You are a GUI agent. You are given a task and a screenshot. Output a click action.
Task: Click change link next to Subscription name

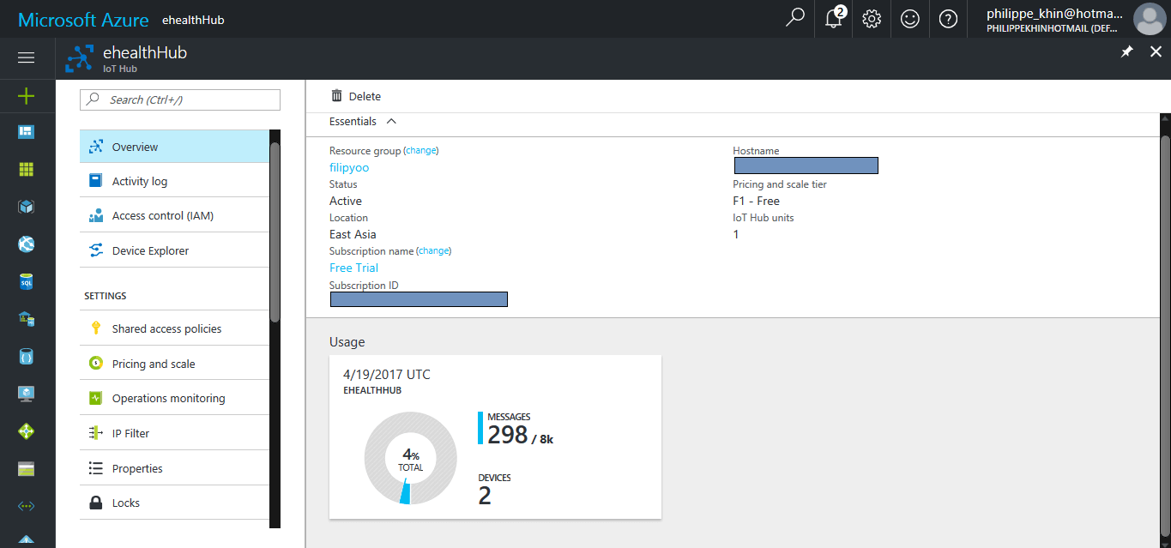[434, 250]
